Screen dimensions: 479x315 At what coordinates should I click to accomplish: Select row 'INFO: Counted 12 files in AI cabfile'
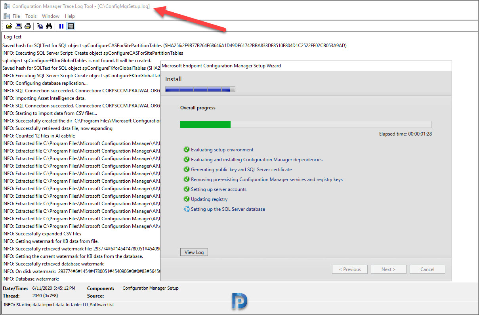pos(38,136)
